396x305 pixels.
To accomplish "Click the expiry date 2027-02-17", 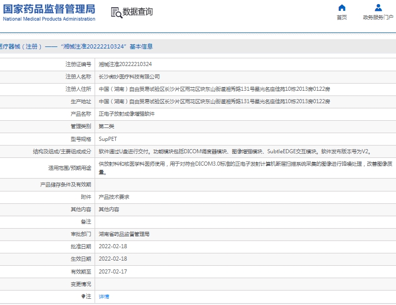I will click(113, 272).
